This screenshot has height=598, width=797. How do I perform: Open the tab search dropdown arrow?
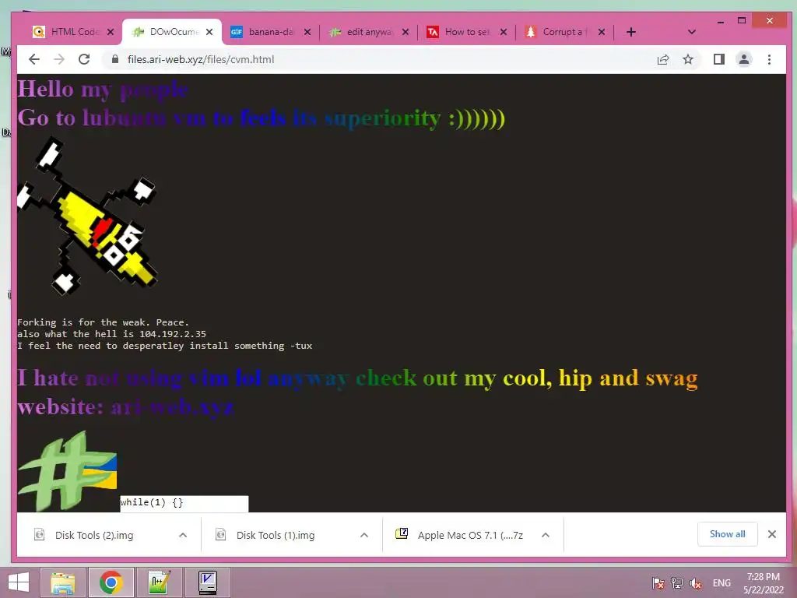pyautogui.click(x=691, y=31)
